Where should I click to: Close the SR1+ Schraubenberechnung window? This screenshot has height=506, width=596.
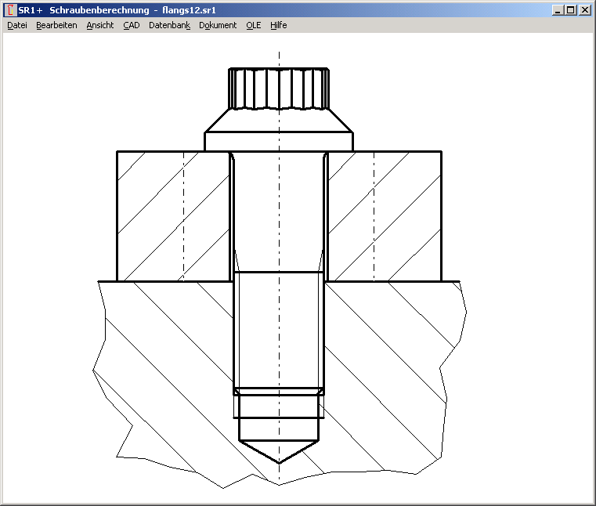pos(584,10)
